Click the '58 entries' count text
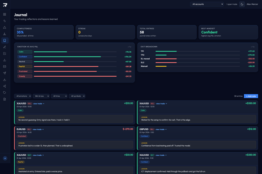Image resolution: width=262 pixels, height=174 pixels. 238,96
